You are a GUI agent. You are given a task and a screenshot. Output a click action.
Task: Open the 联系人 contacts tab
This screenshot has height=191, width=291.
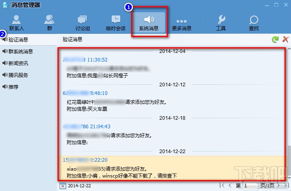tap(16, 23)
